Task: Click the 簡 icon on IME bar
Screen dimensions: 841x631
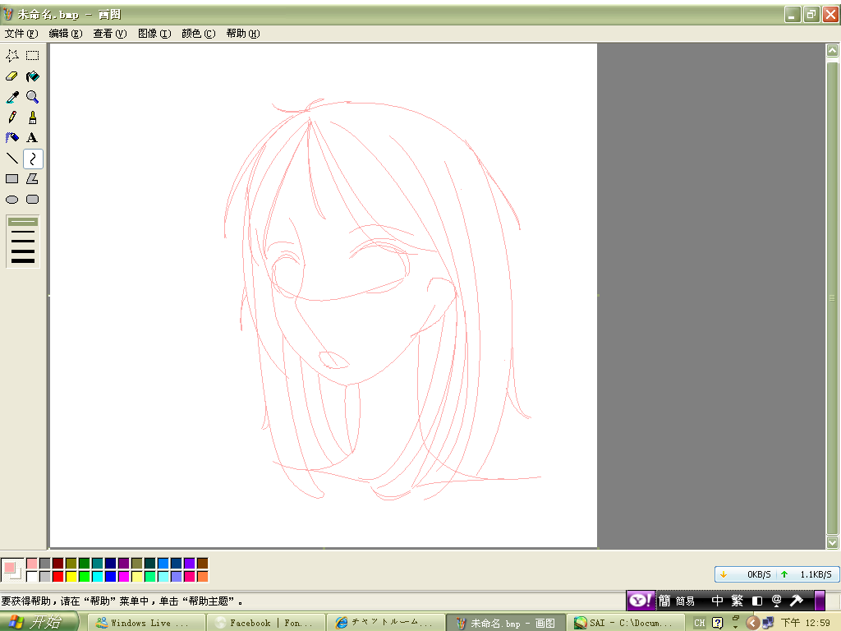Action: [664, 601]
